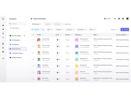Select the checkbox for Tom Reed

click(33, 66)
